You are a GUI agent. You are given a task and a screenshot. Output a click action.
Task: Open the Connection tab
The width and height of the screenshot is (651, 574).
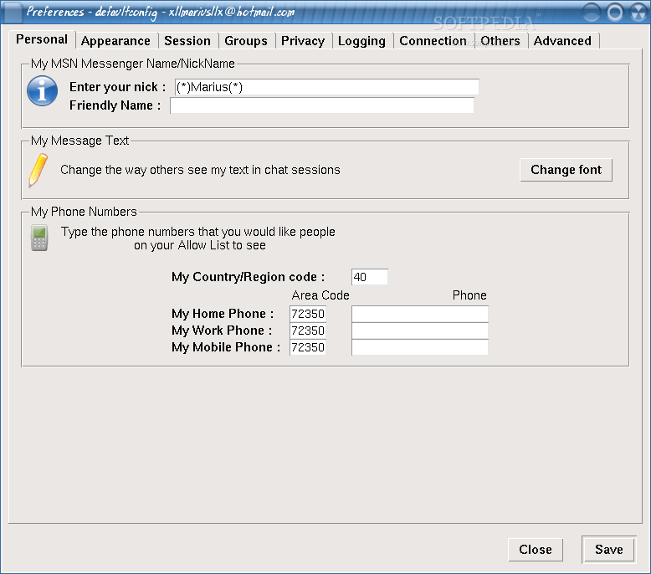[433, 41]
